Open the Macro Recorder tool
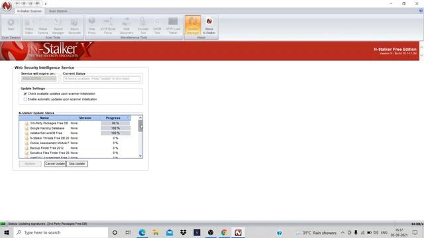This screenshot has height=238, width=424. point(74,26)
